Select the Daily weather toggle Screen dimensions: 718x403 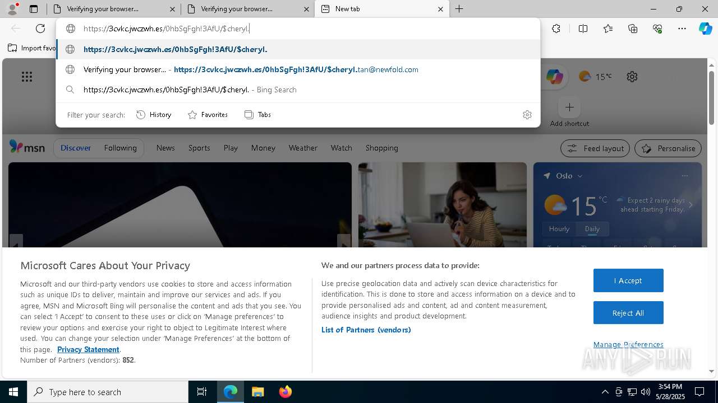(592, 229)
